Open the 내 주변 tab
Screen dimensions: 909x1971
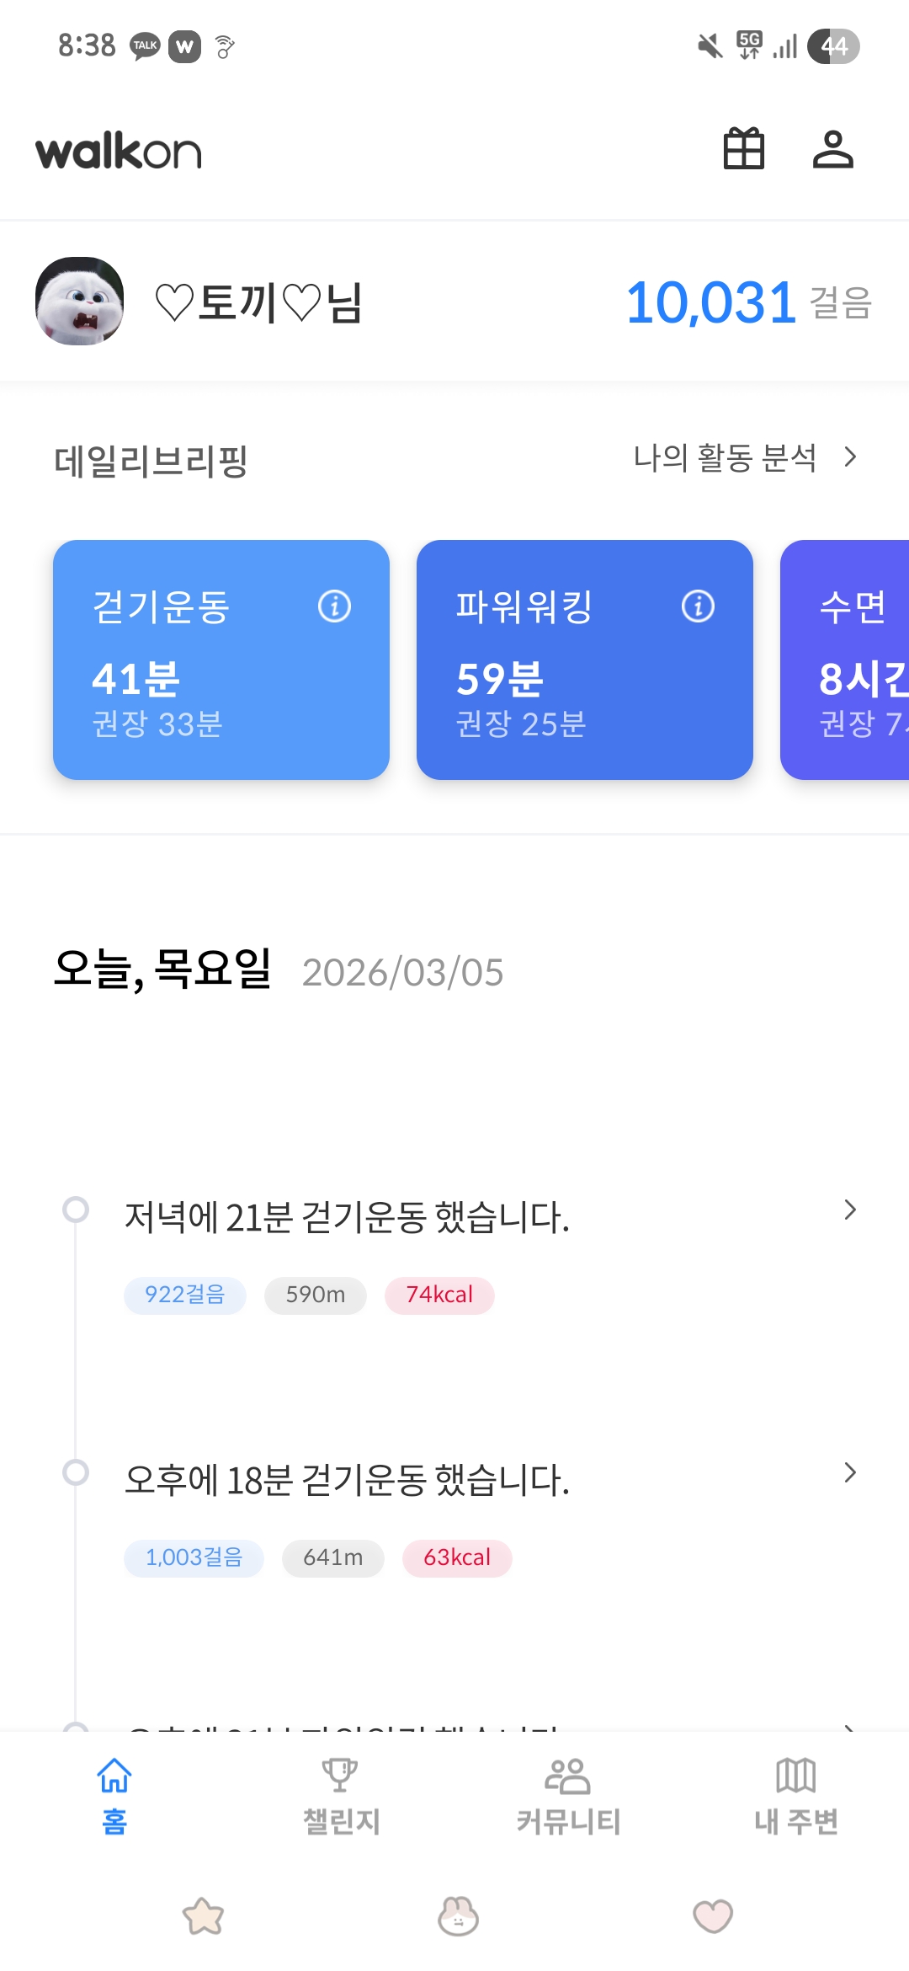(x=795, y=1796)
